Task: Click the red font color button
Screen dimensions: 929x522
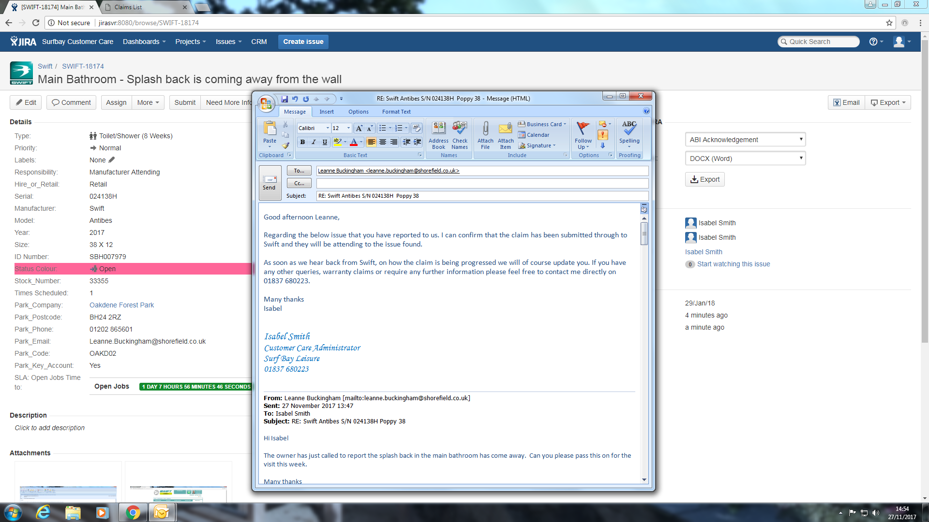Action: [x=354, y=142]
